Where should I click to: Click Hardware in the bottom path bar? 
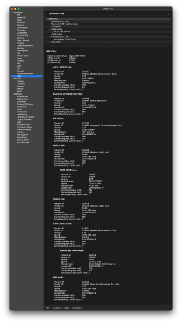tap(57, 308)
